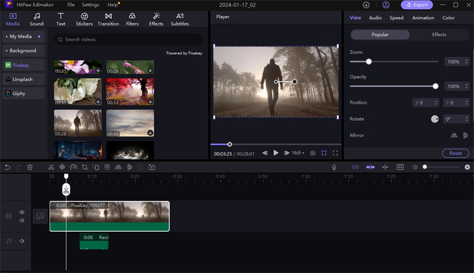Click the undo arrow in timeline toolbar
Image resolution: width=474 pixels, height=273 pixels.
tap(7, 167)
